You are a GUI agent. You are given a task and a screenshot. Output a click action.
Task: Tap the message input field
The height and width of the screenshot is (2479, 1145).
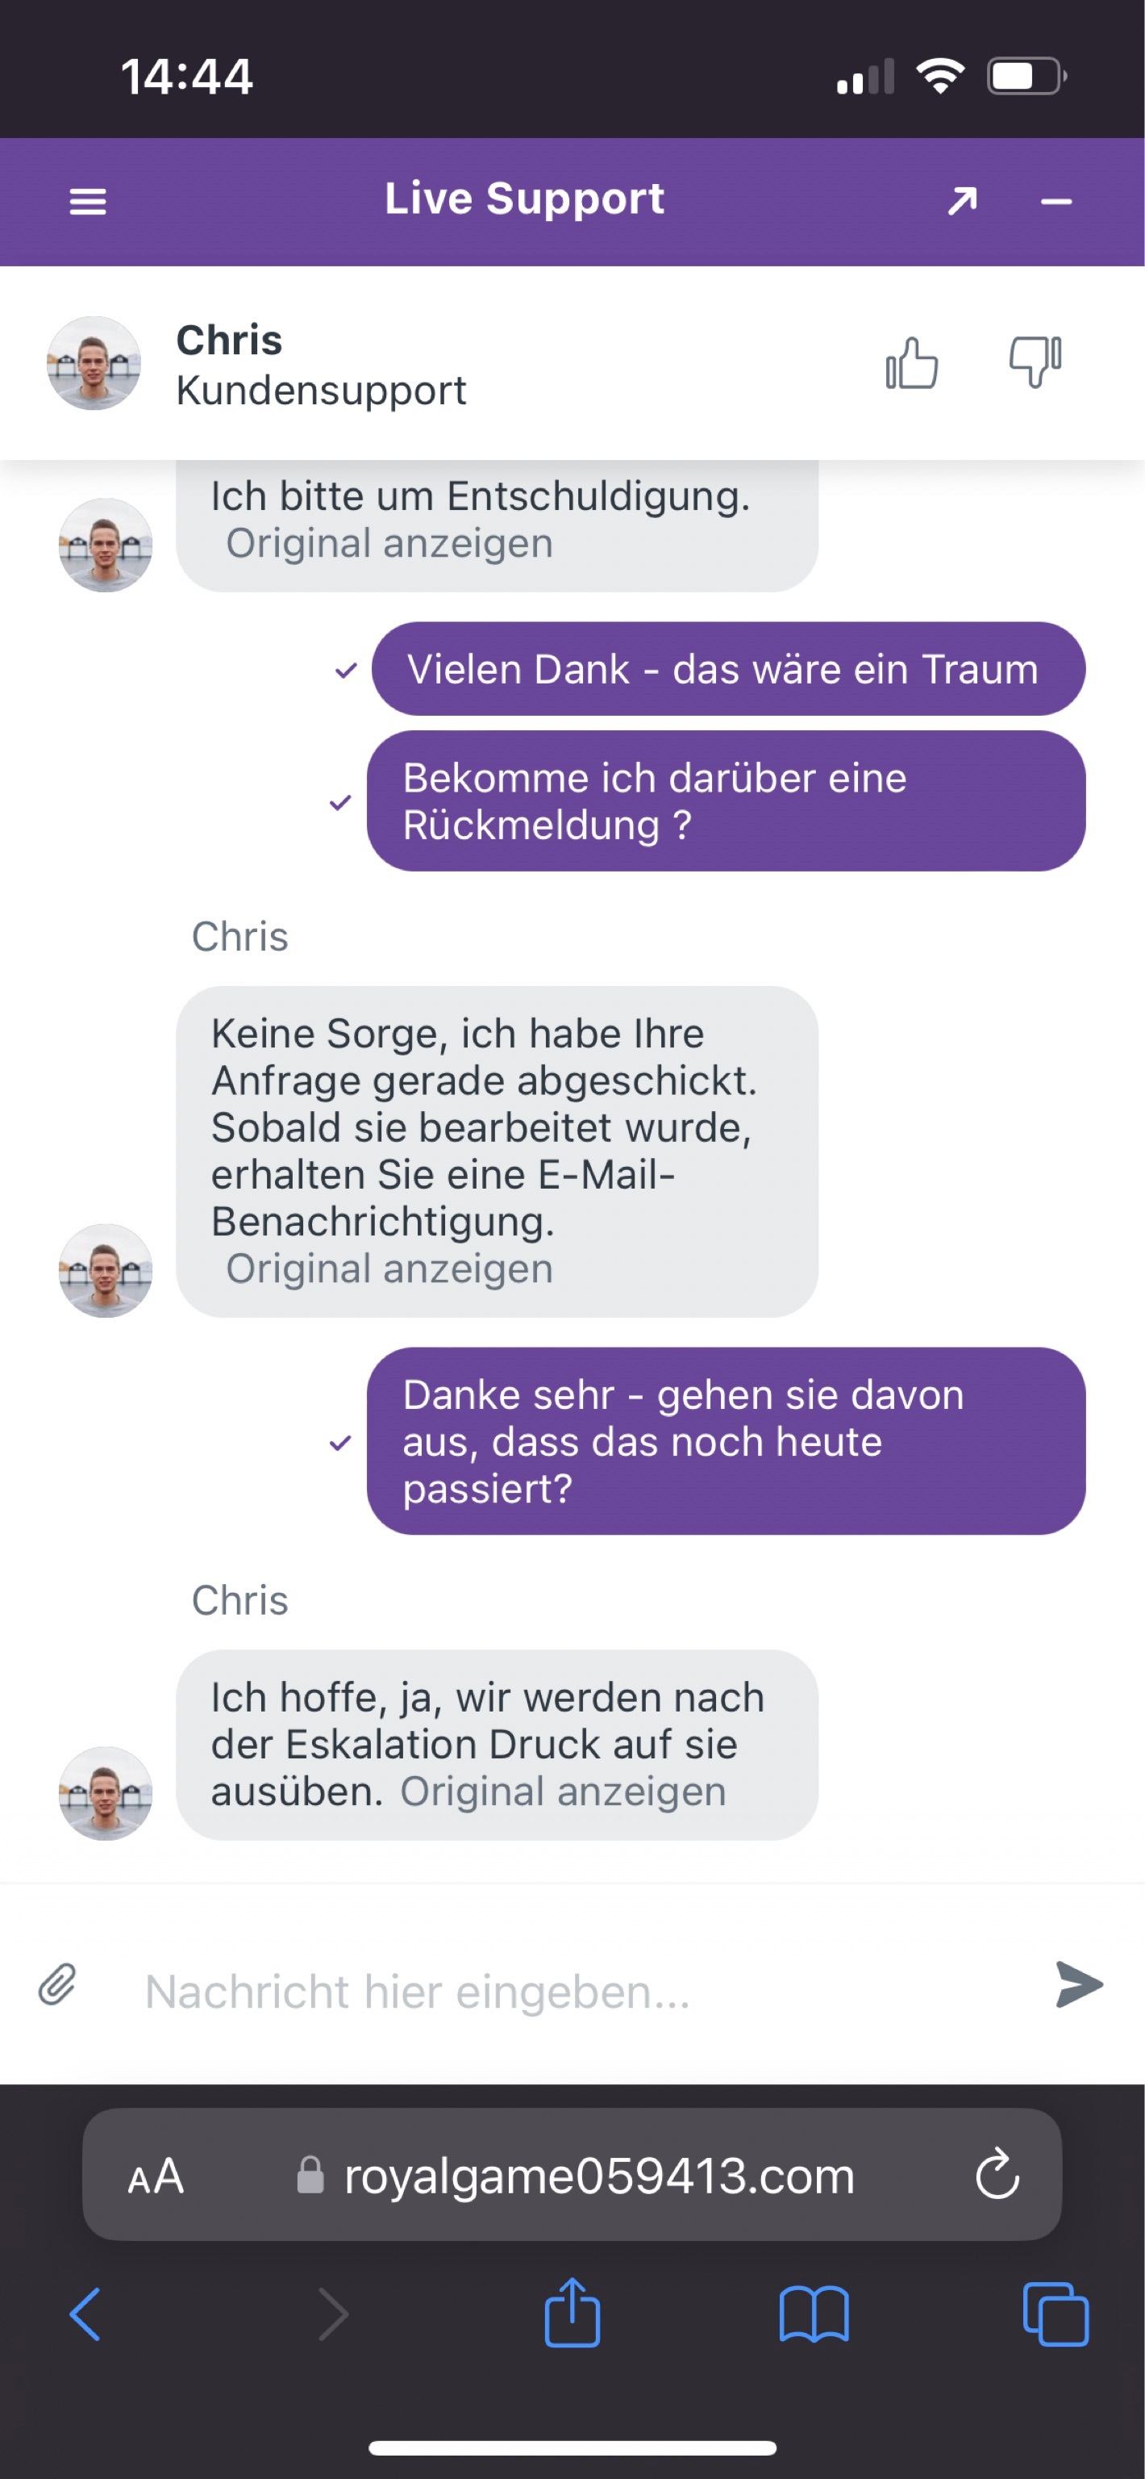tap(577, 1991)
